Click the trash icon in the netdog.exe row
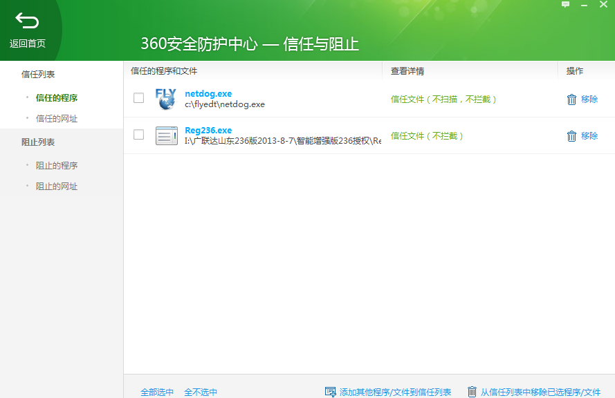This screenshot has width=615, height=398. tap(571, 99)
